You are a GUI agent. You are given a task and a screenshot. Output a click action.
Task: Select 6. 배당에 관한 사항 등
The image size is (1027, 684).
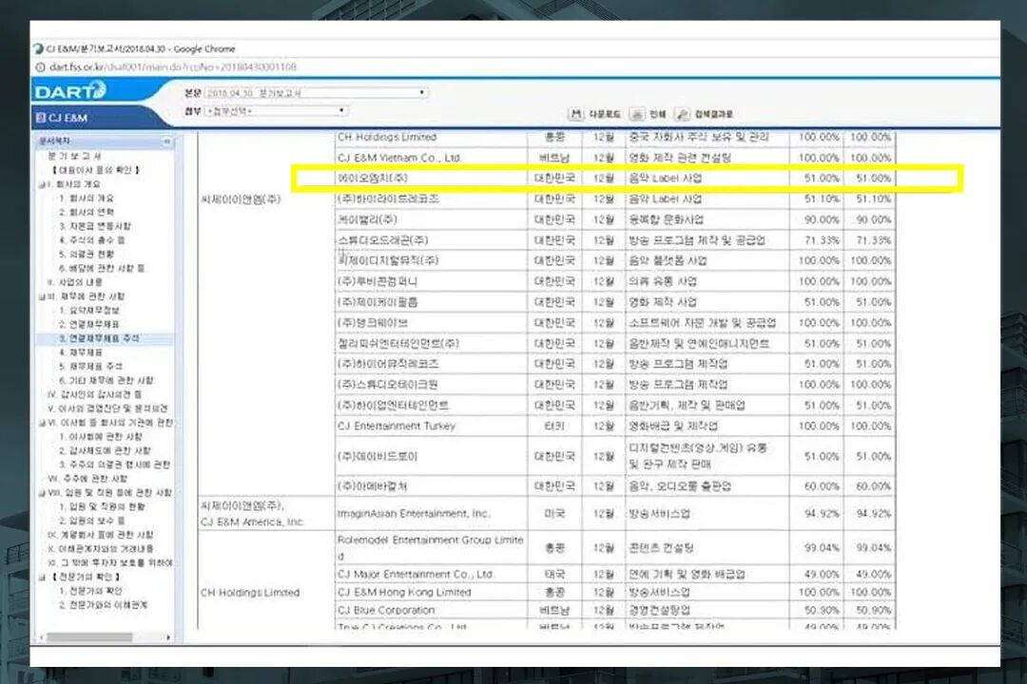click(x=102, y=268)
